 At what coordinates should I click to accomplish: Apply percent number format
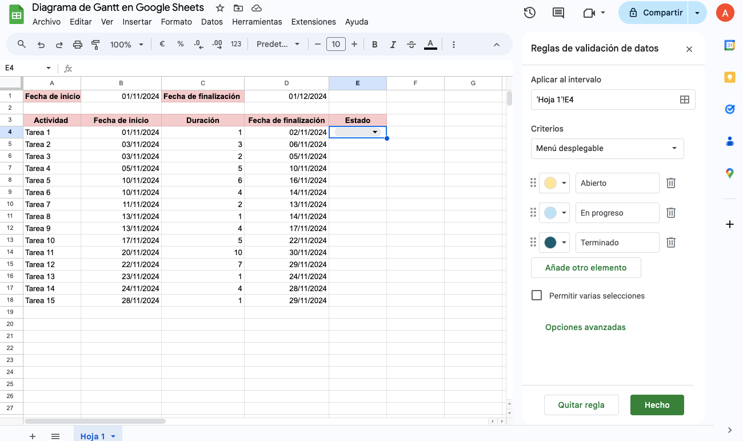(x=181, y=44)
